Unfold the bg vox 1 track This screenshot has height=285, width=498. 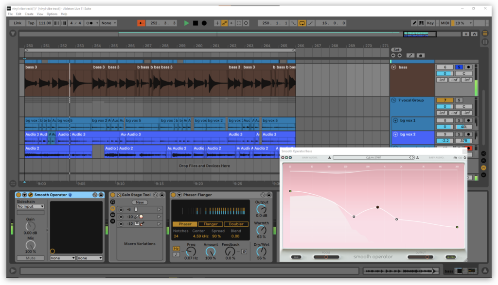tap(395, 120)
